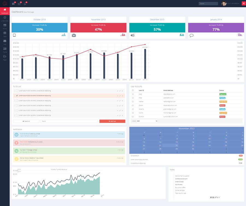
Task: Click the medkit icon in November 2013 card
Action: (74, 35)
